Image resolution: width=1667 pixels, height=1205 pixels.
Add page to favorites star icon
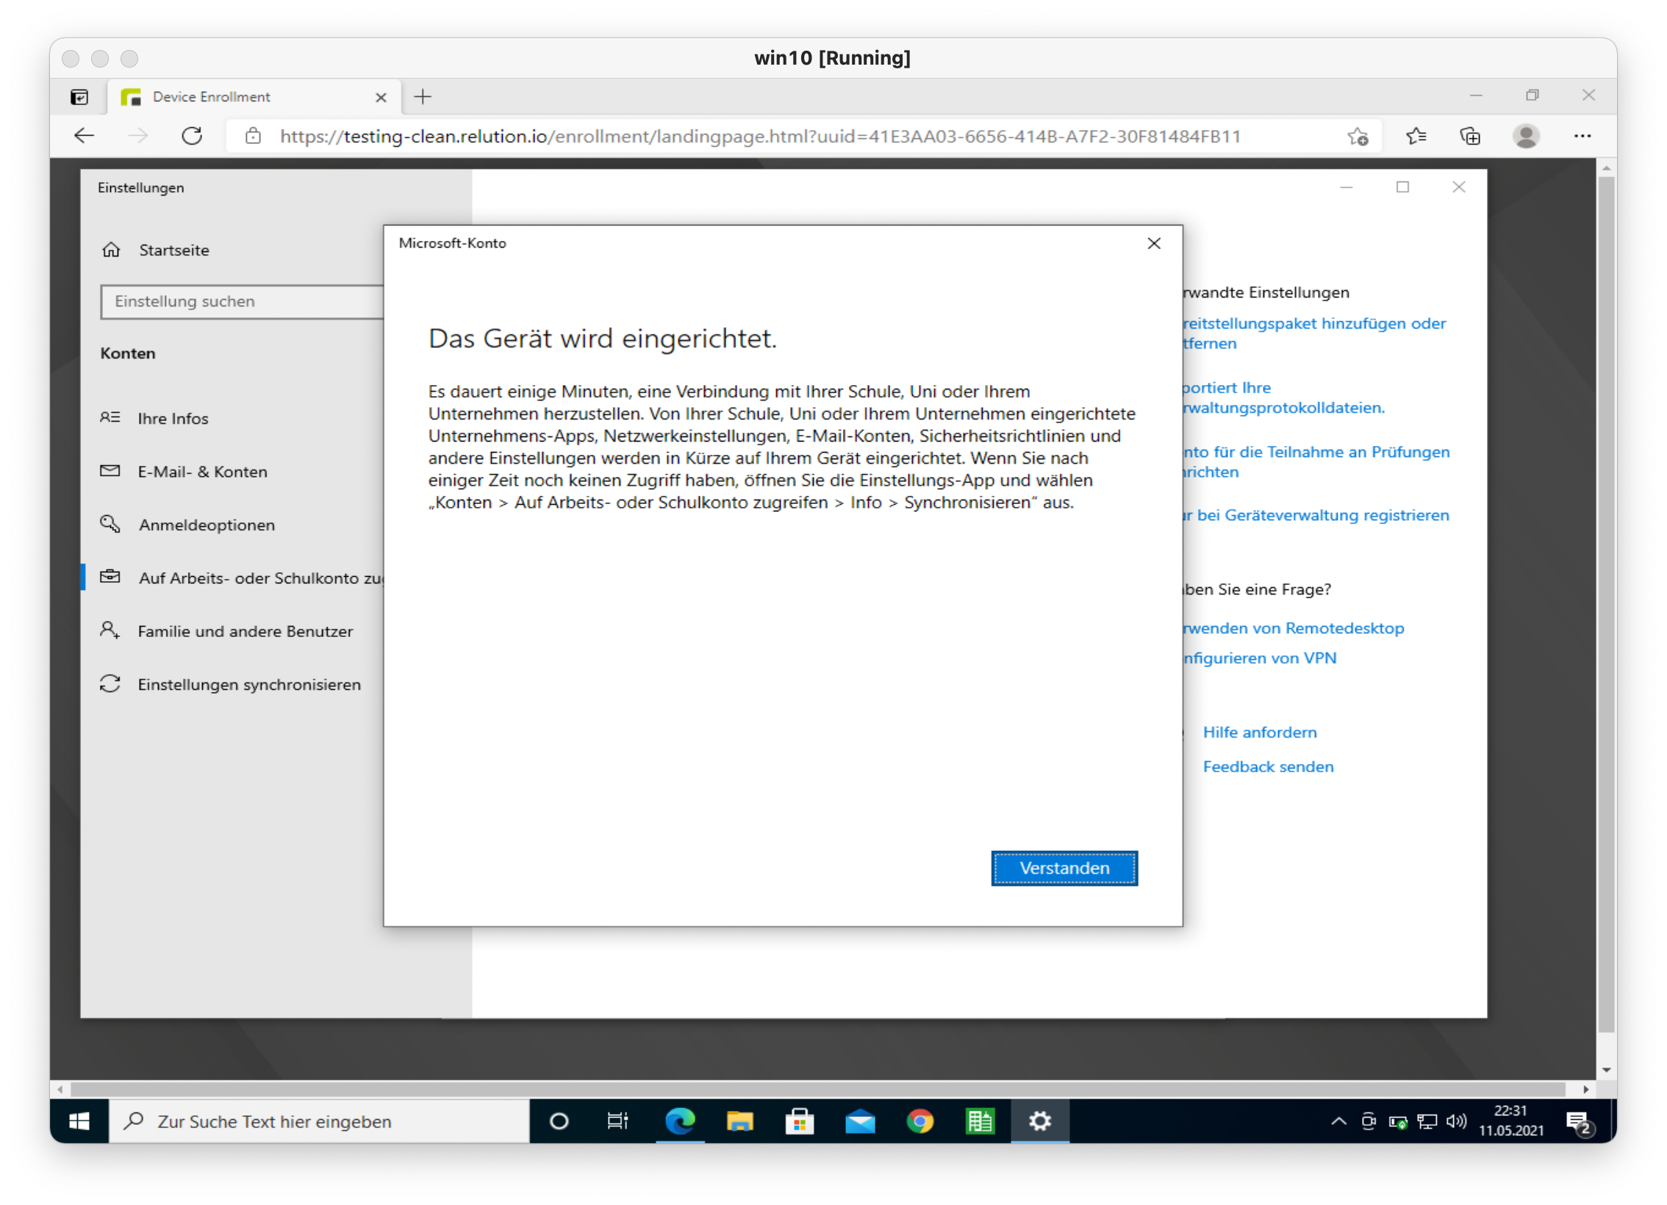point(1357,136)
